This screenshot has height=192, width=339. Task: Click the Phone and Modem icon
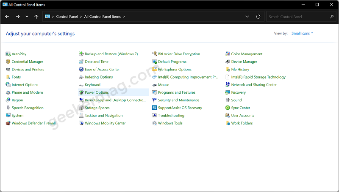pyautogui.click(x=8, y=92)
